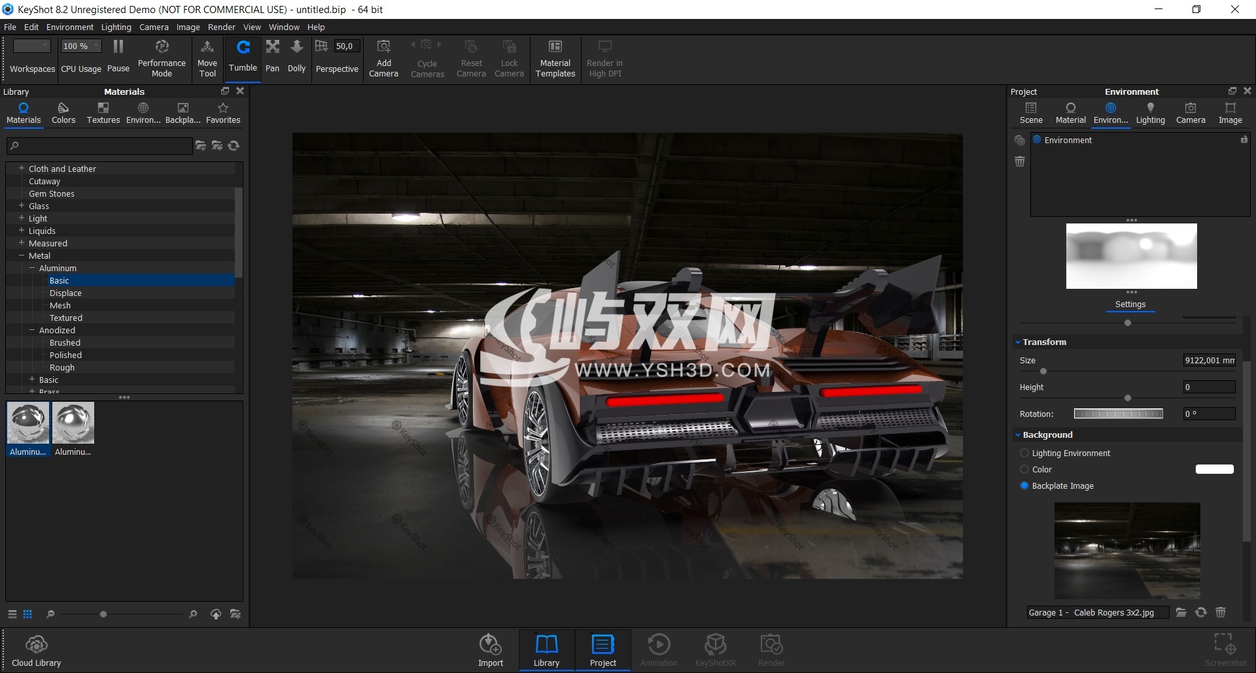The width and height of the screenshot is (1256, 673).
Task: Switch the library to grid view
Action: 27,614
